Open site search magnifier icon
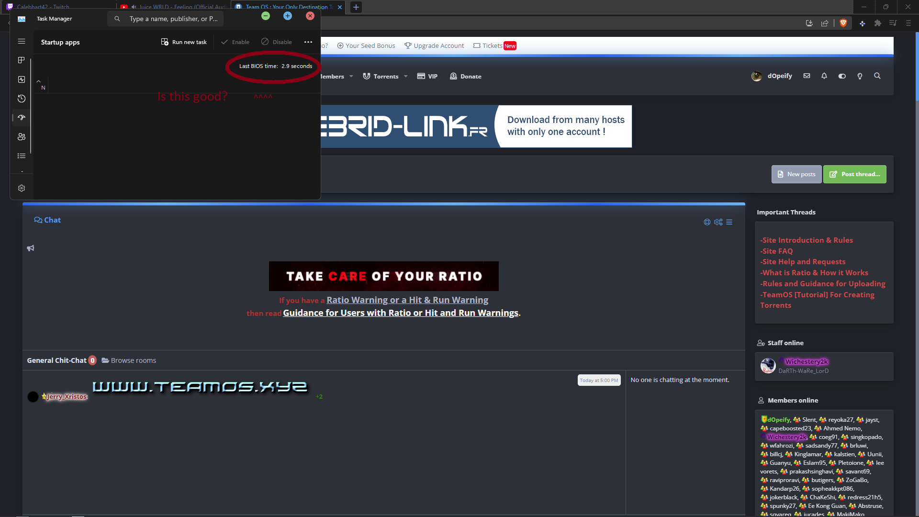 [877, 76]
